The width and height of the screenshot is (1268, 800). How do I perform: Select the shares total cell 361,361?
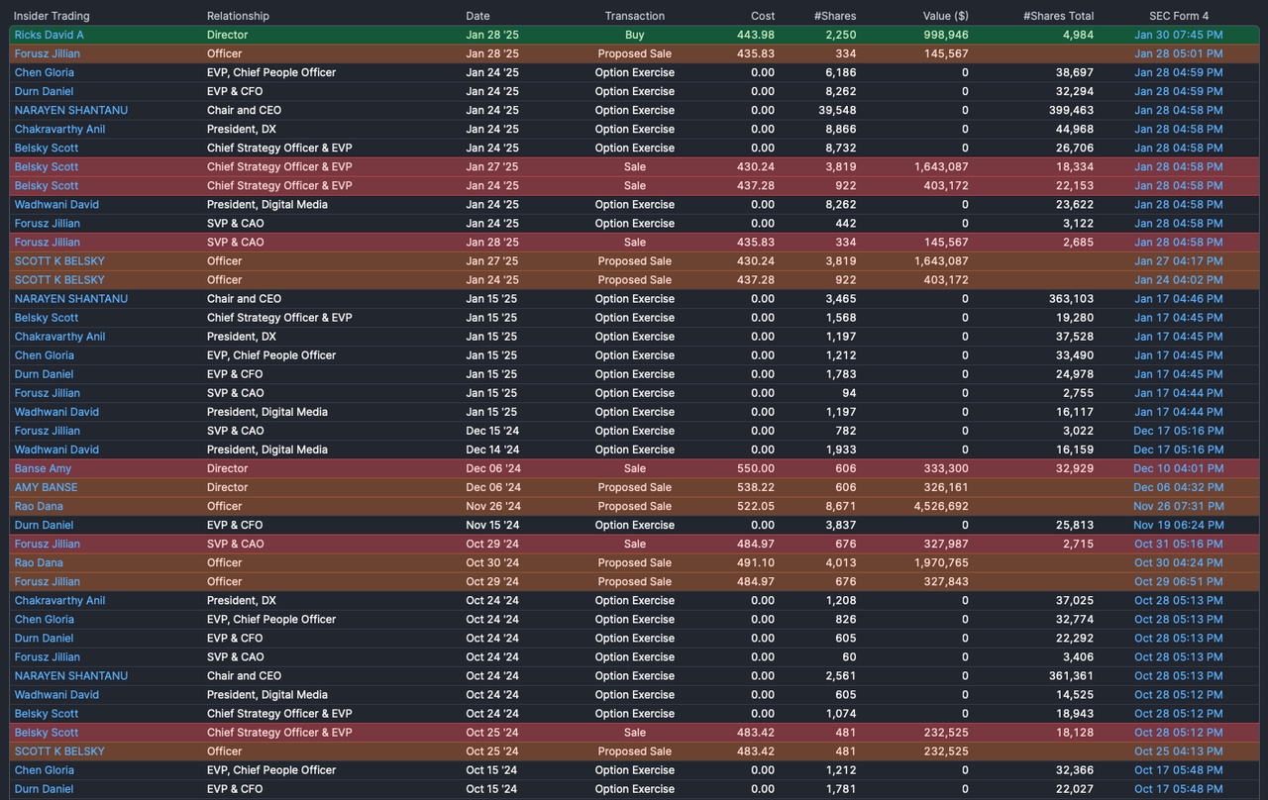[x=1071, y=675]
